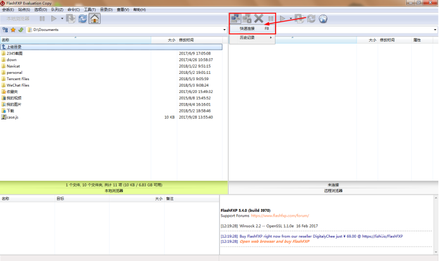Click the green up-folder arrow icon
The width and height of the screenshot is (439, 261).
(x=21, y=30)
